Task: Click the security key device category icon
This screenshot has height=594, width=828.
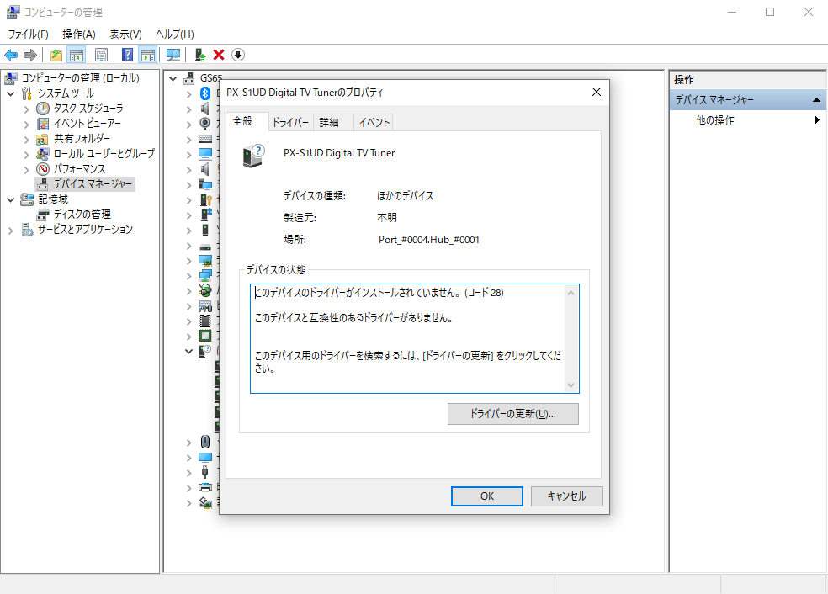Action: (205, 200)
